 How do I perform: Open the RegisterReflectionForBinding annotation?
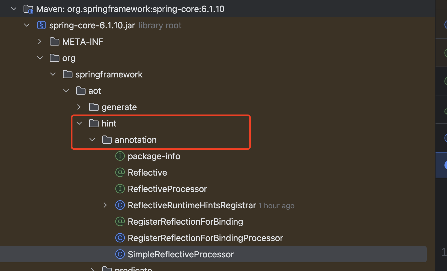pyautogui.click(x=185, y=222)
